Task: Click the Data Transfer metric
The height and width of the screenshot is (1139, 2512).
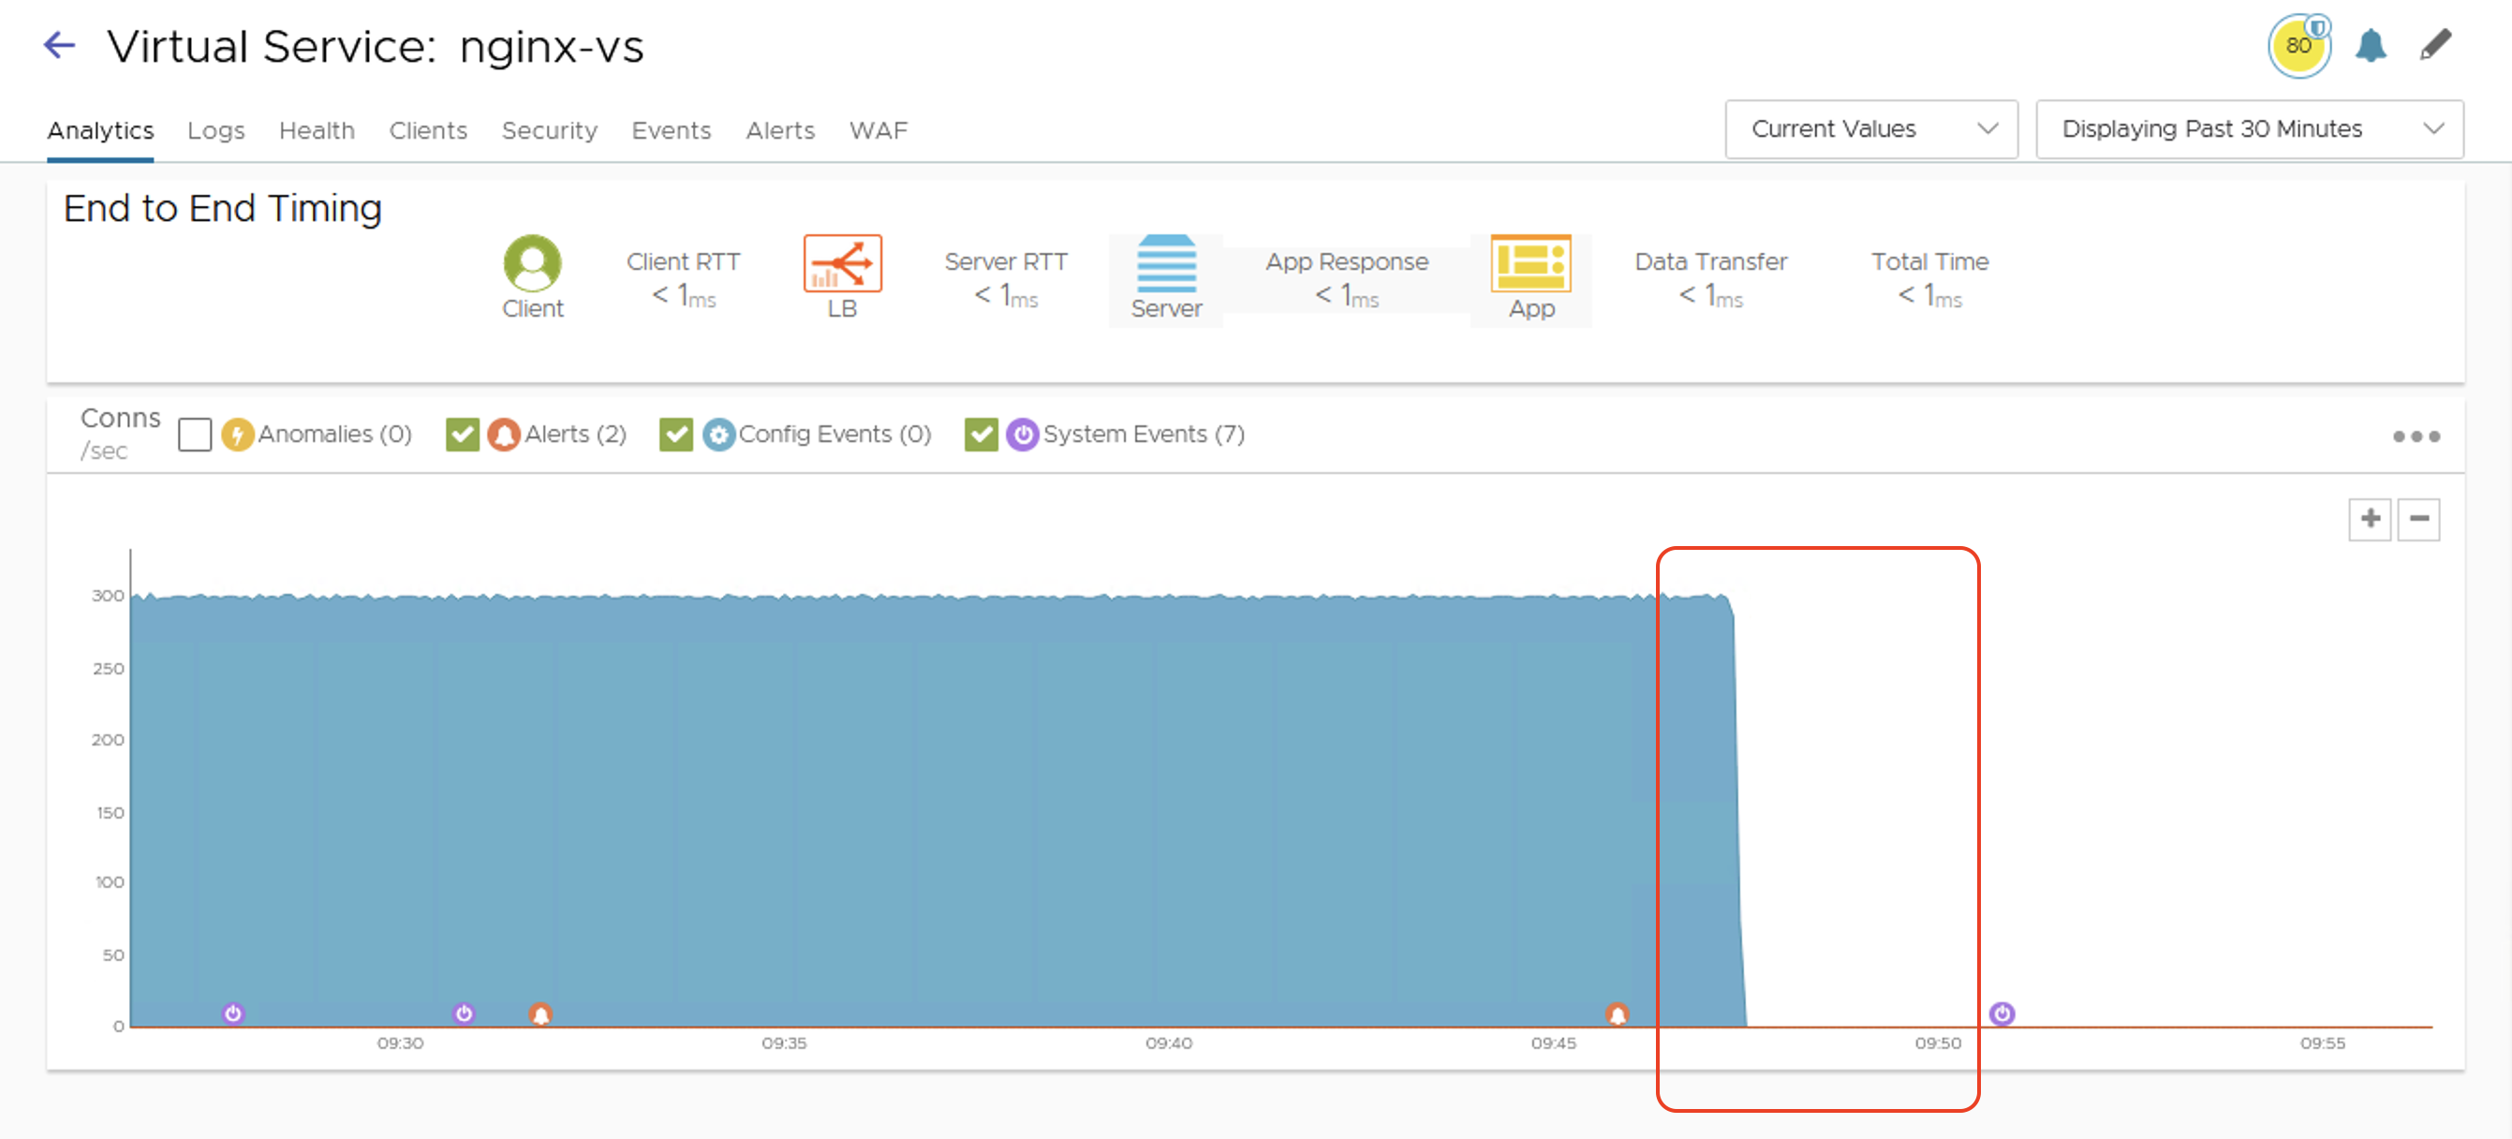Action: tap(1710, 279)
